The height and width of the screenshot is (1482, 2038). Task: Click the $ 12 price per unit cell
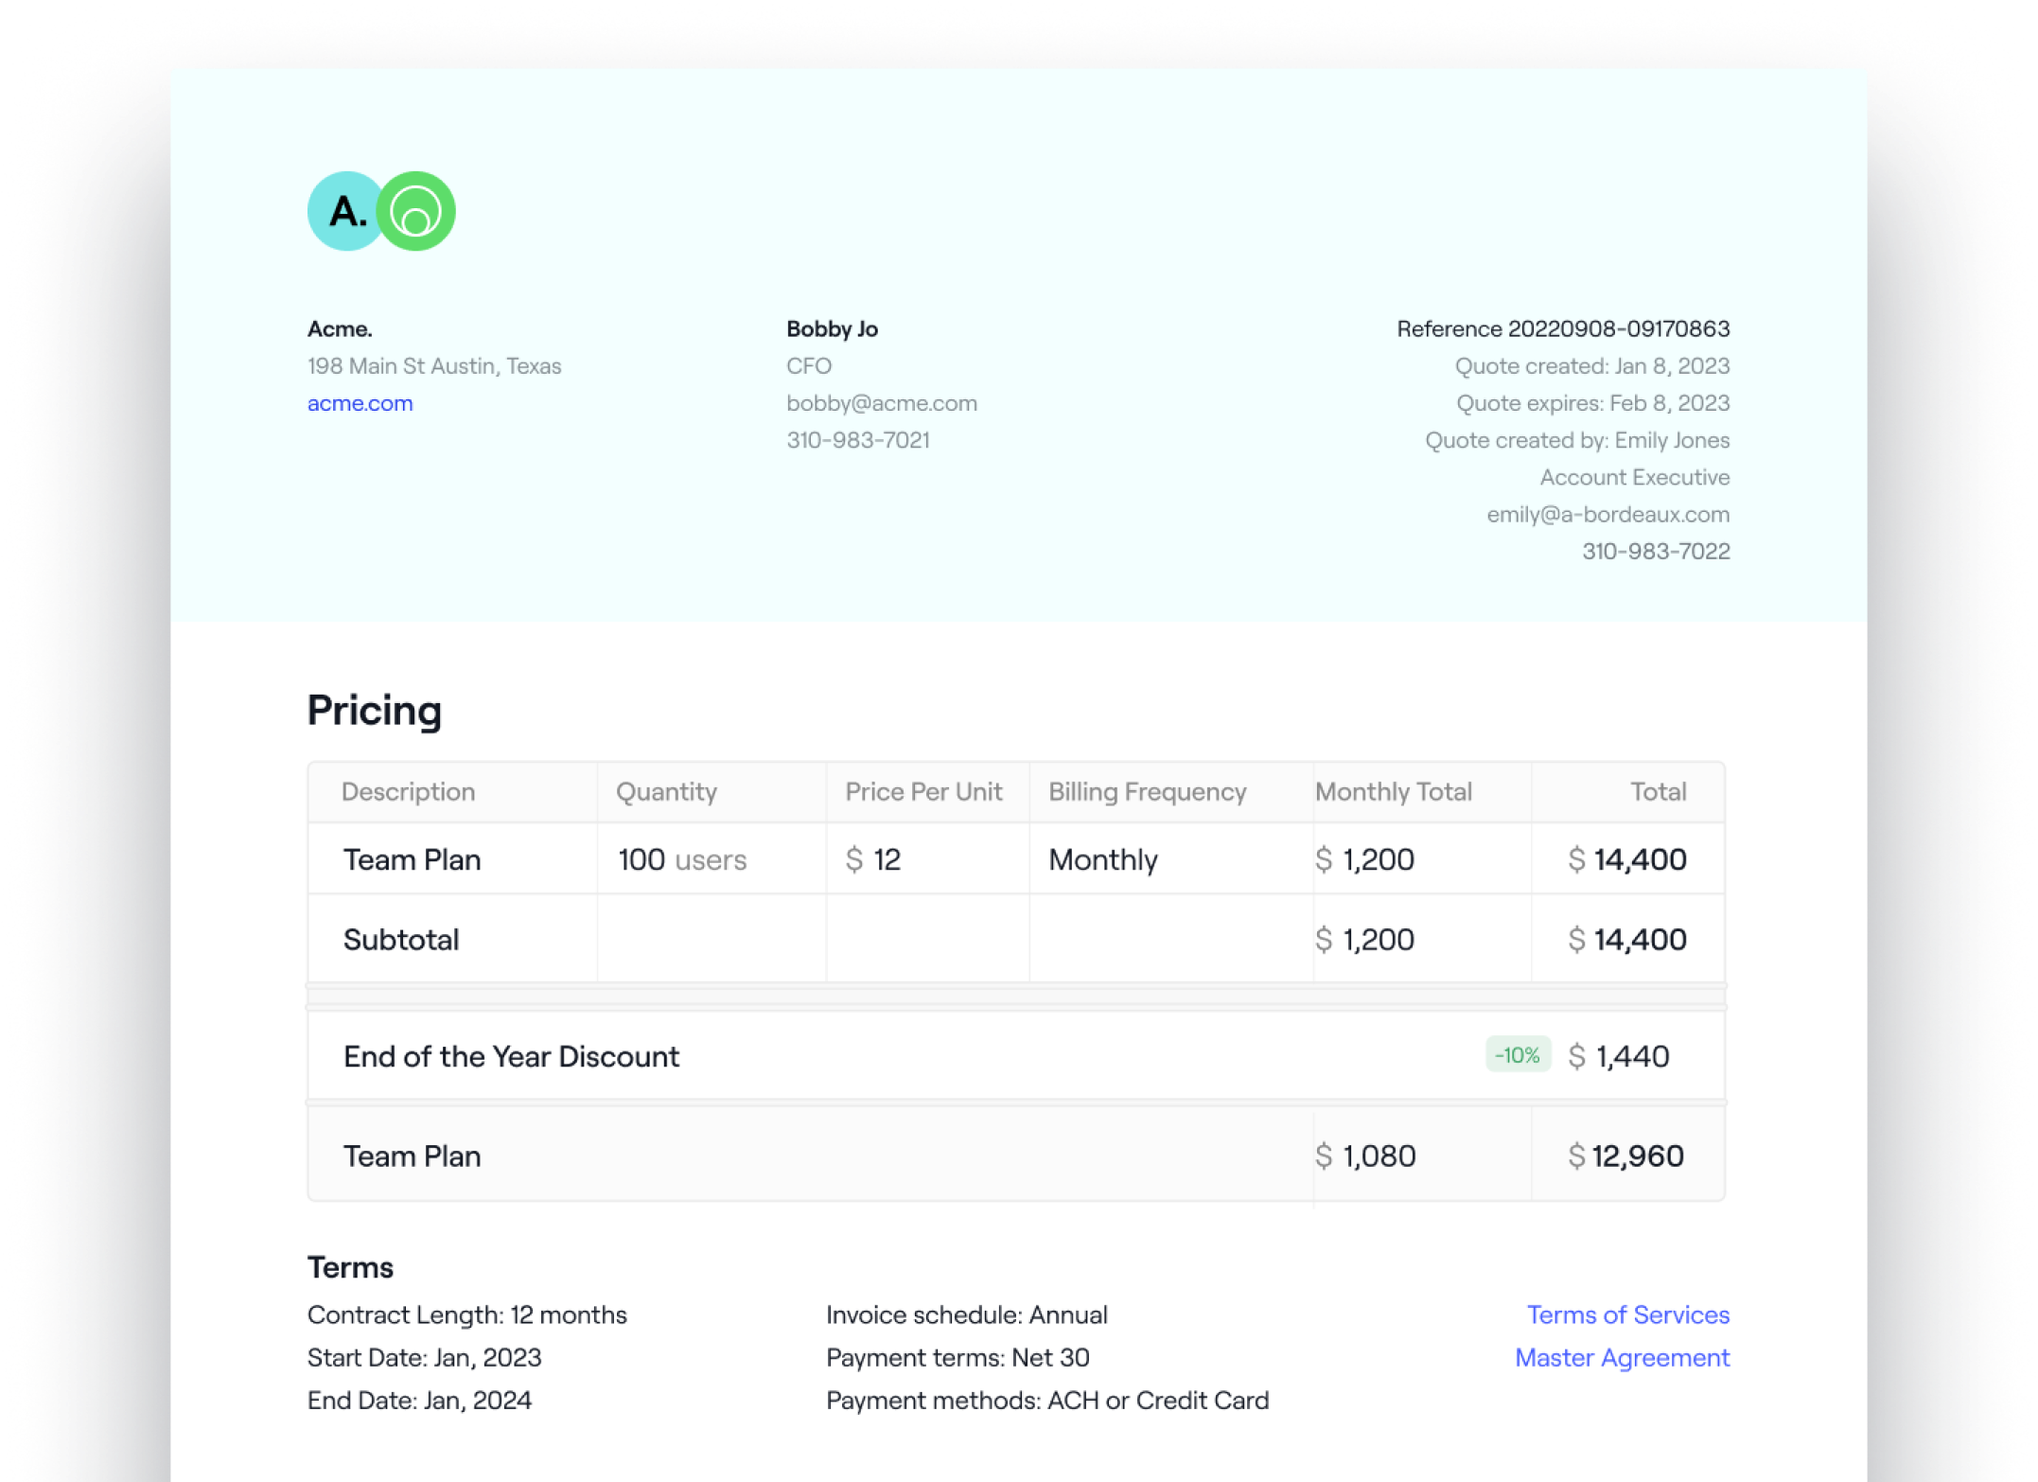(x=872, y=859)
